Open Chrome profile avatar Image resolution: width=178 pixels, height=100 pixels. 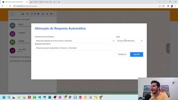tap(172, 6)
